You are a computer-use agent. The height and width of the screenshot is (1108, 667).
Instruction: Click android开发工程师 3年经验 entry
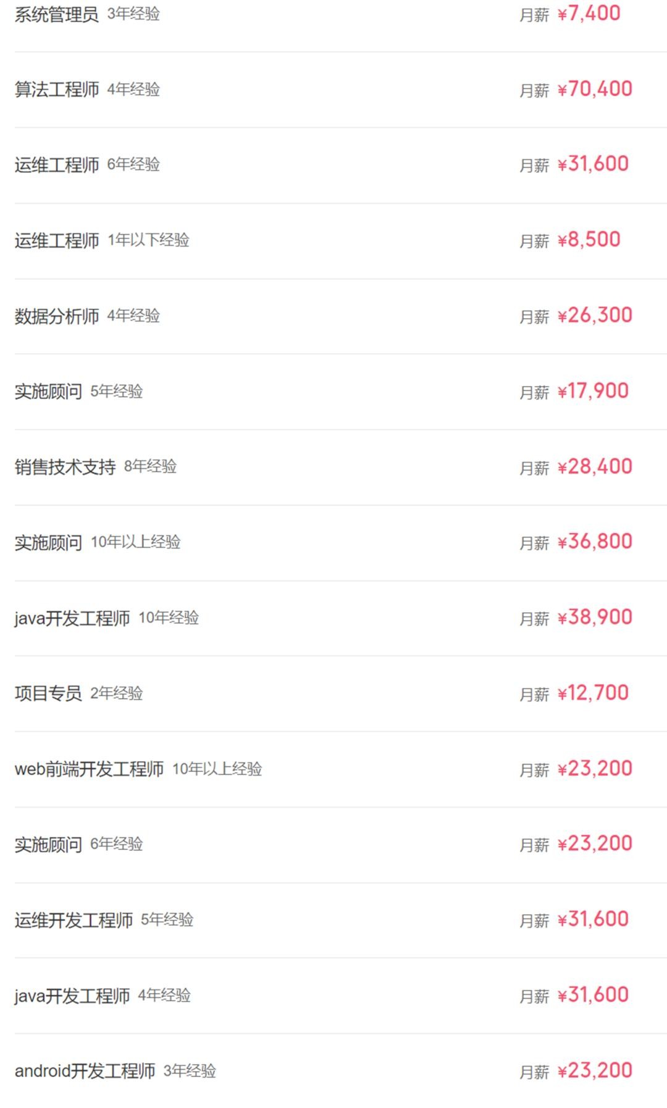85,1071
